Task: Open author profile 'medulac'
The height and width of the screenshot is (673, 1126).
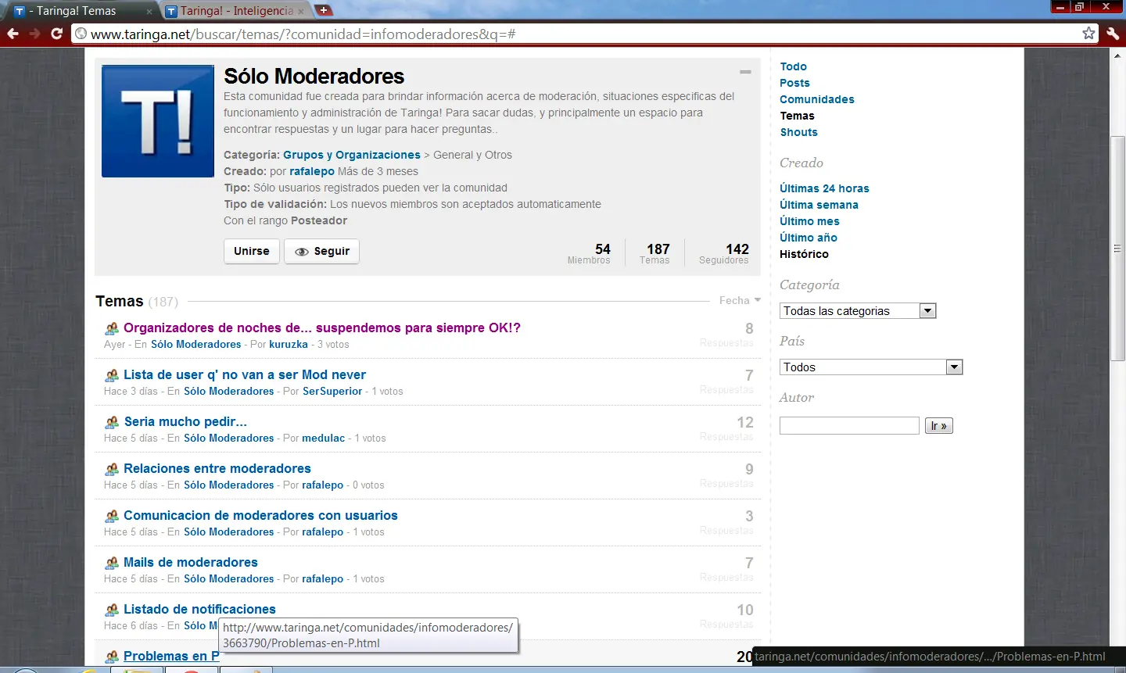Action: pyautogui.click(x=324, y=438)
